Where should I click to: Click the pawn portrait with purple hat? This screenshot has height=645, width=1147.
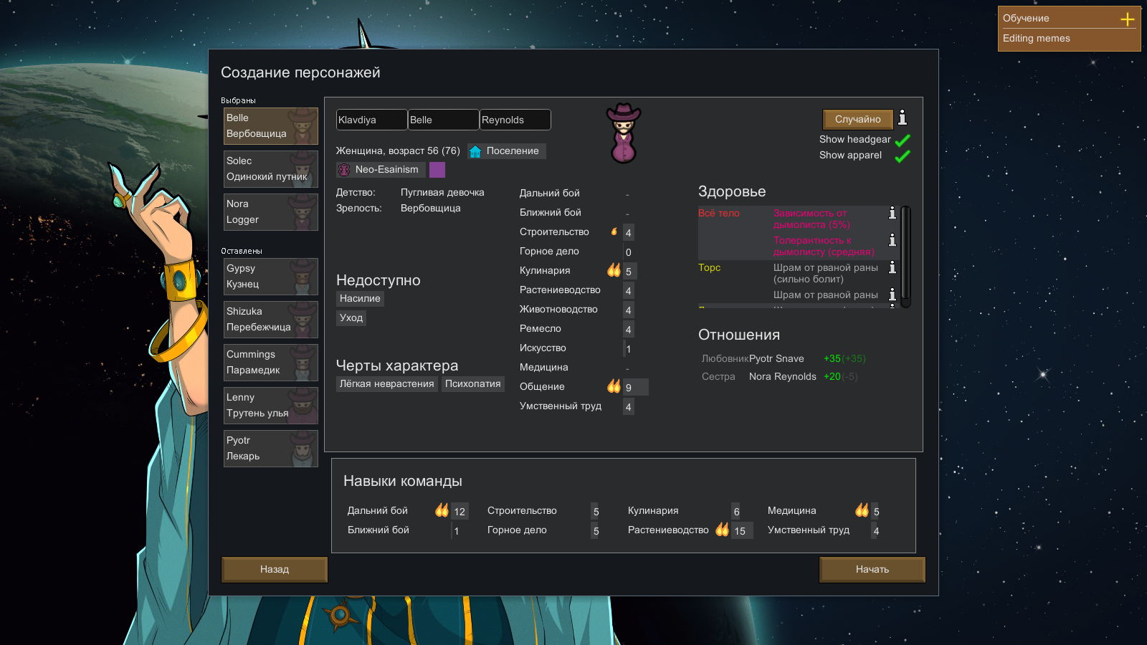tap(623, 133)
